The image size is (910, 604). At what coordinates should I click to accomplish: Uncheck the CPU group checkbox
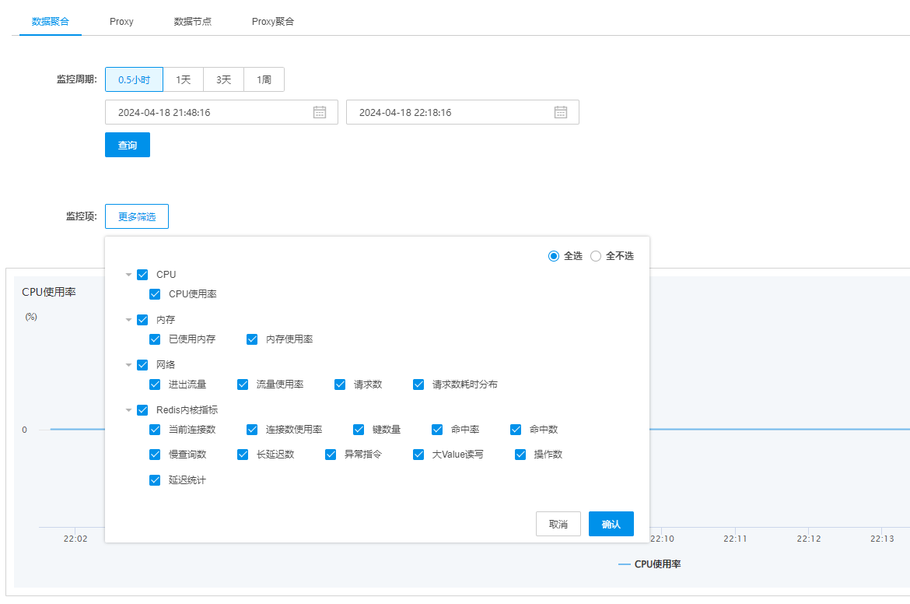142,275
